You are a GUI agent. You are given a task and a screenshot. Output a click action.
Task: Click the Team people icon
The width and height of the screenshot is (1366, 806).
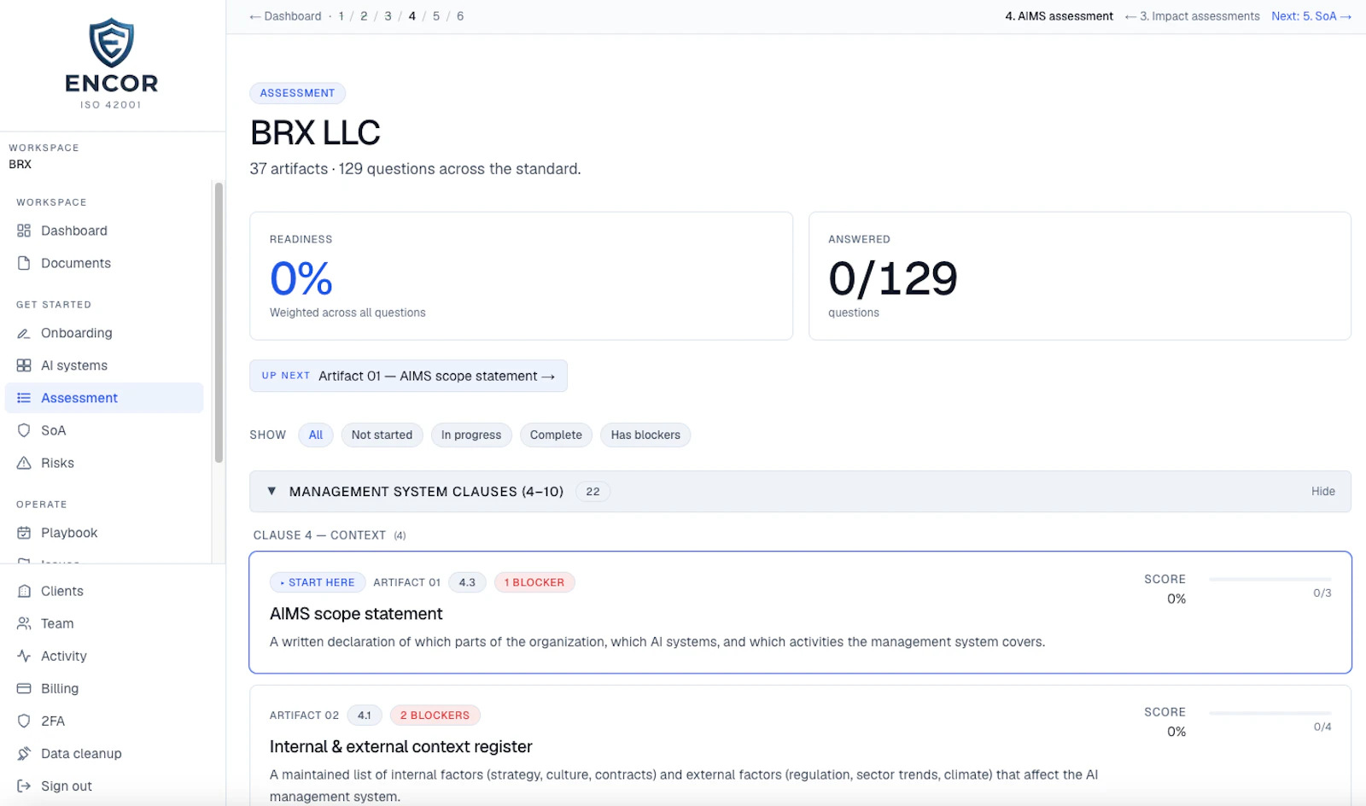[24, 623]
